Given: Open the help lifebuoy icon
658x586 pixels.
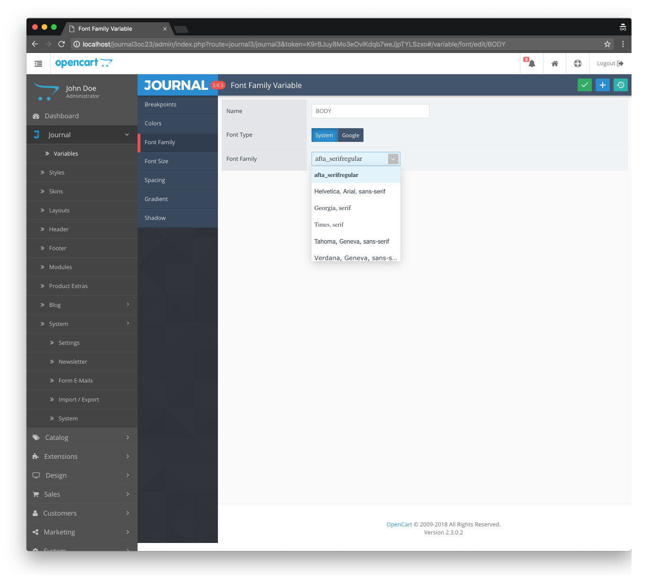Looking at the screenshot, I should [578, 63].
